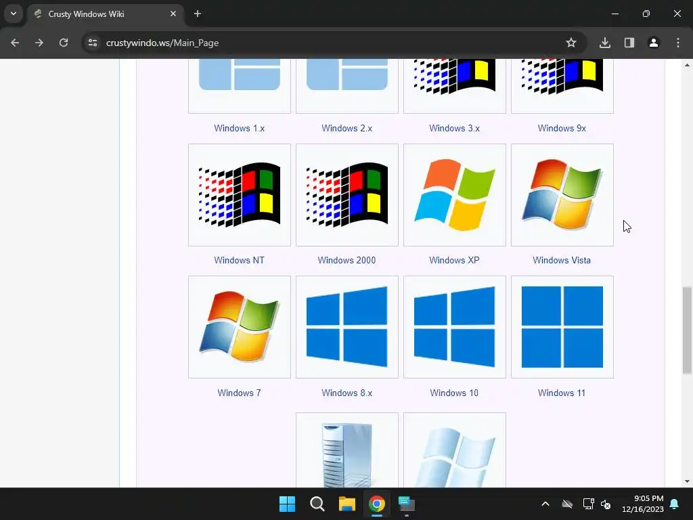Open the Windows NT text link
Viewport: 693px width, 520px height.
[x=239, y=261]
